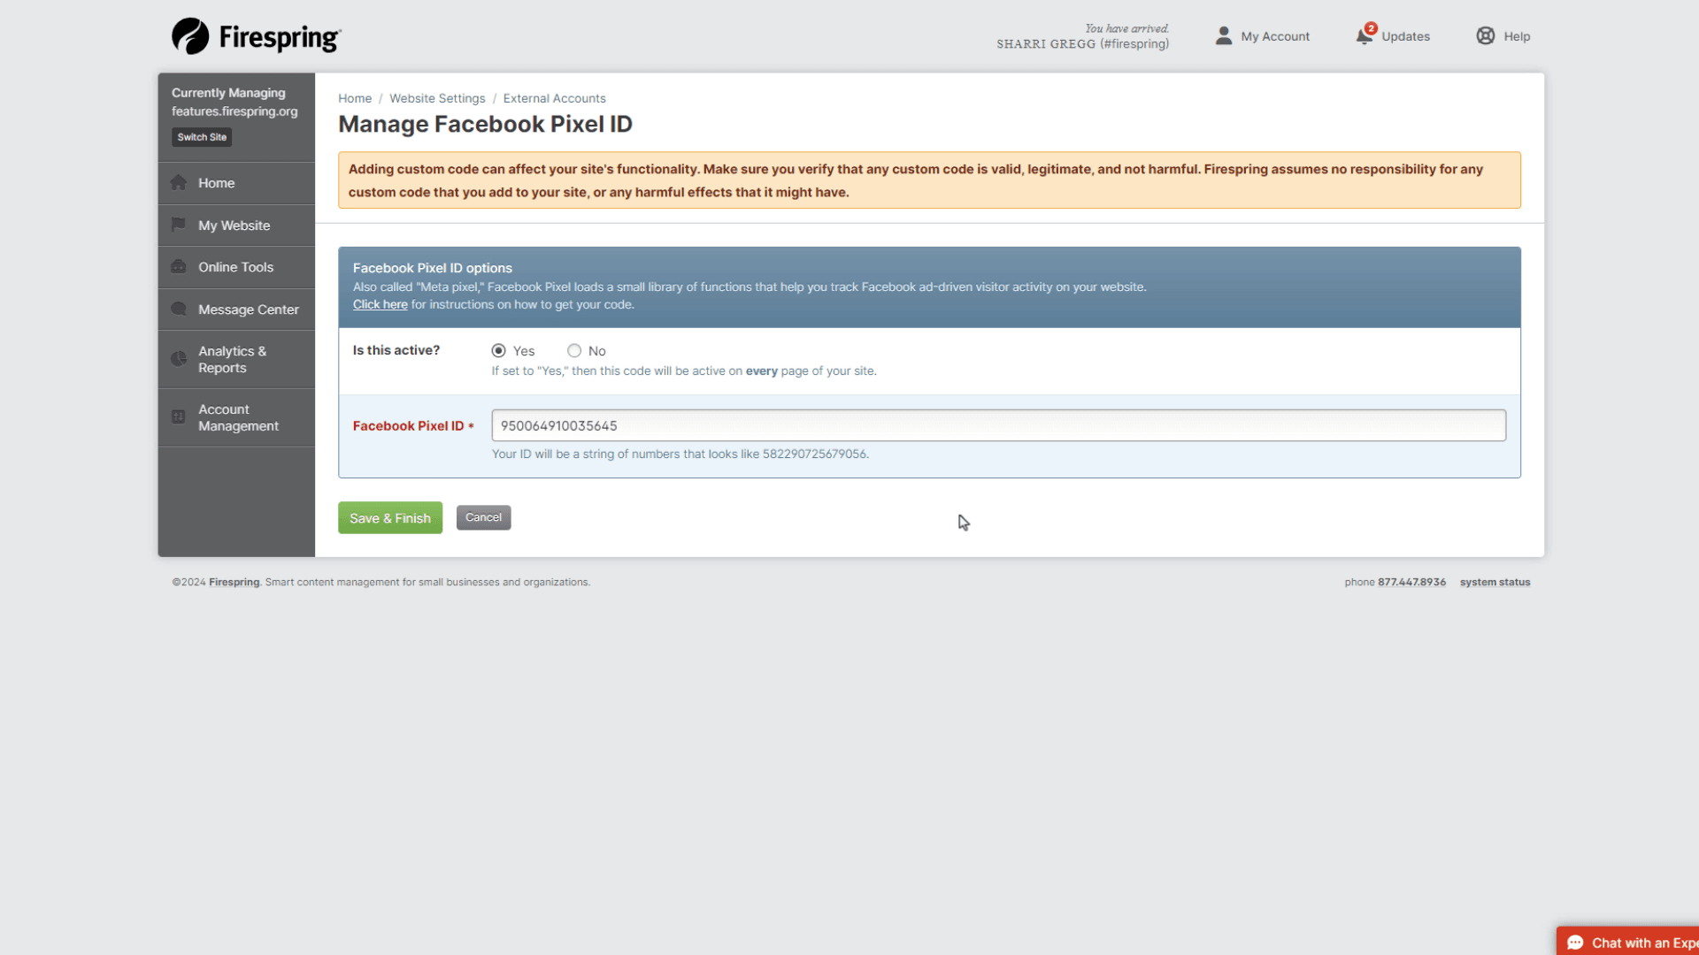Click the red Facebook Pixel ID label
The height and width of the screenshot is (955, 1699).
coord(409,425)
